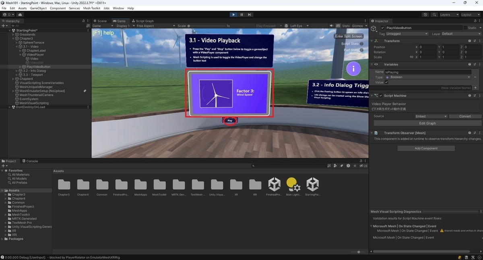Open the Layers dropdown
This screenshot has width=483, height=260.
[448, 15]
